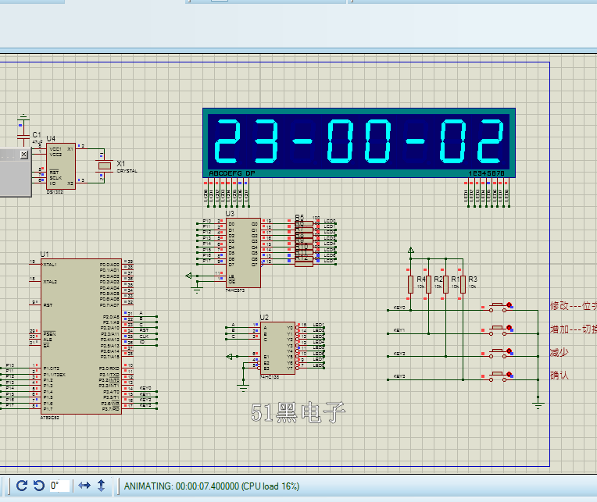Select the U1 AT89C52 microcontroller chip
597x502 pixels.
point(81,336)
